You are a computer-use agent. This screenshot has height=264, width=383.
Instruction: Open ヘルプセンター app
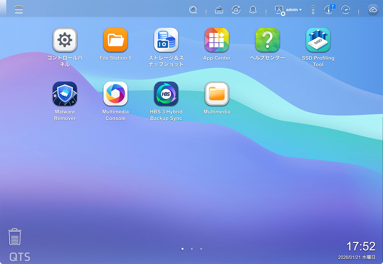(x=267, y=40)
